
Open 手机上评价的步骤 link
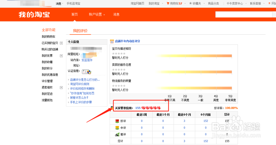[x=81, y=102]
